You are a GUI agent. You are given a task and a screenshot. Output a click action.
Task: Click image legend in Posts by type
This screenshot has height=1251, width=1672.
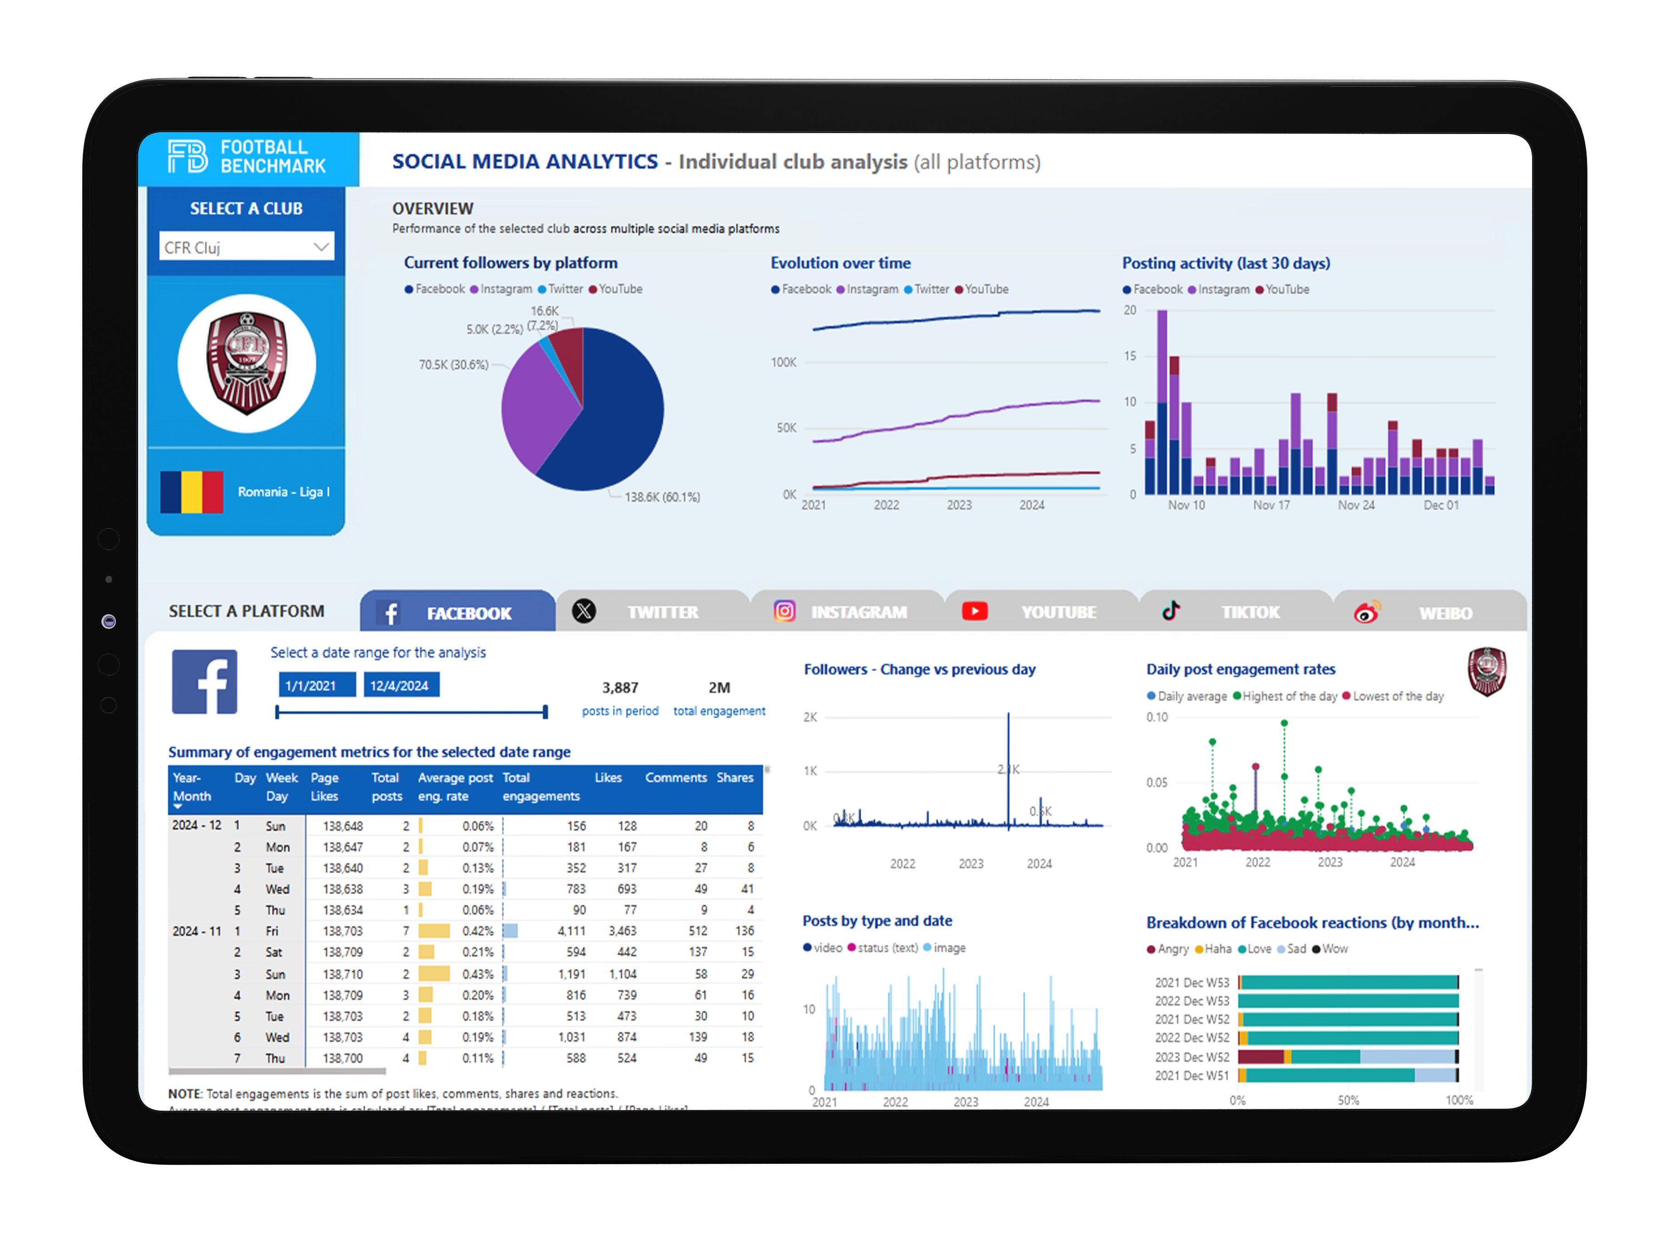click(x=944, y=948)
